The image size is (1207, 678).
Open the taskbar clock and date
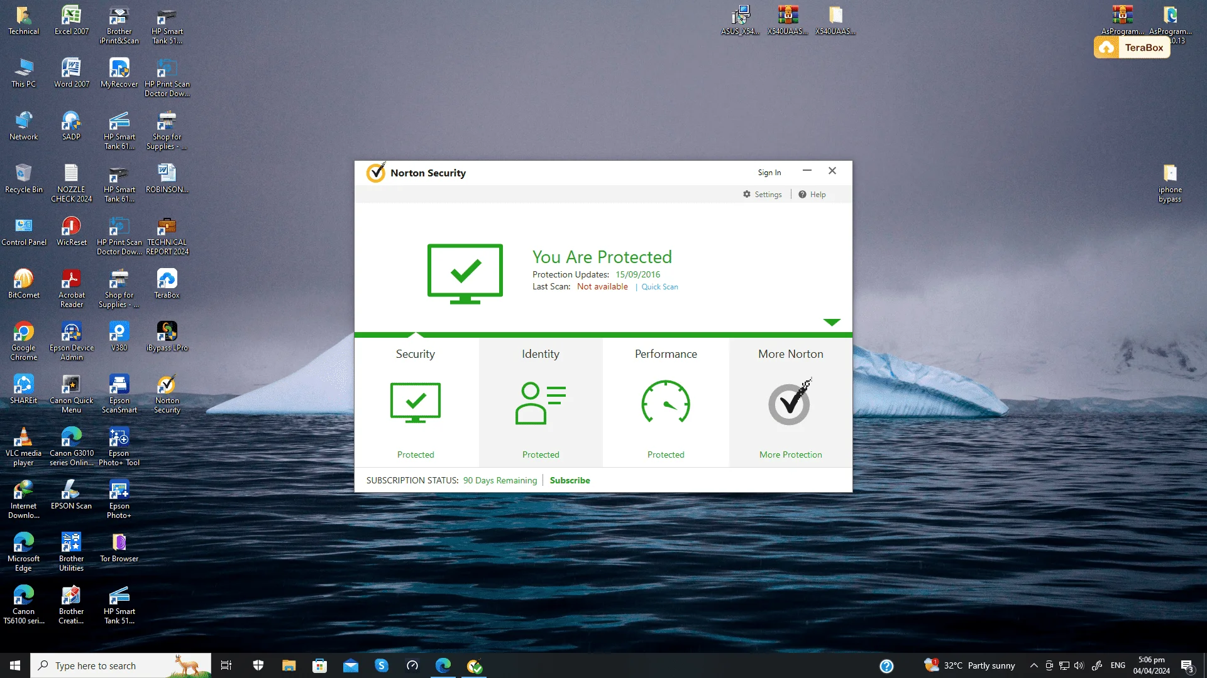click(x=1152, y=665)
